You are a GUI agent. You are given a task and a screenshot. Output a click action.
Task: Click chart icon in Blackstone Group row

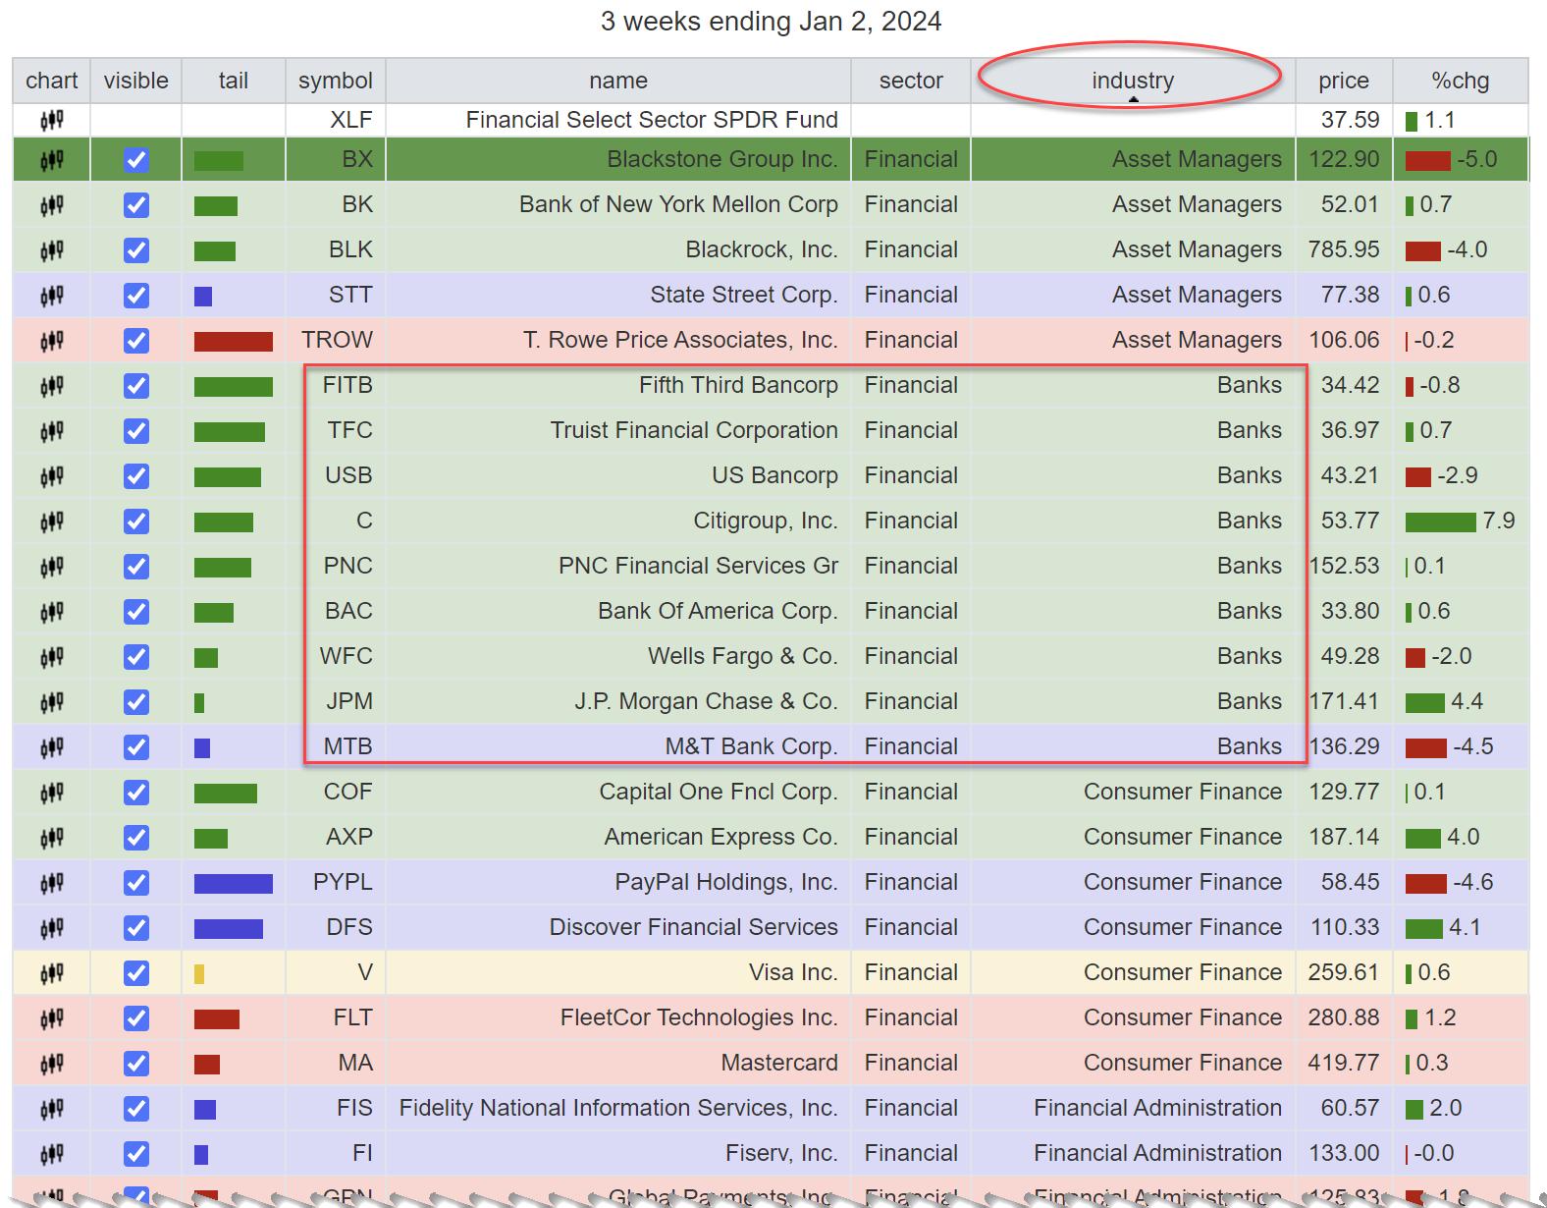point(51,160)
